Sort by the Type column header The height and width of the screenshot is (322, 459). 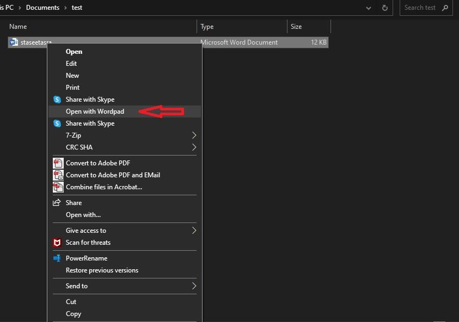242,27
